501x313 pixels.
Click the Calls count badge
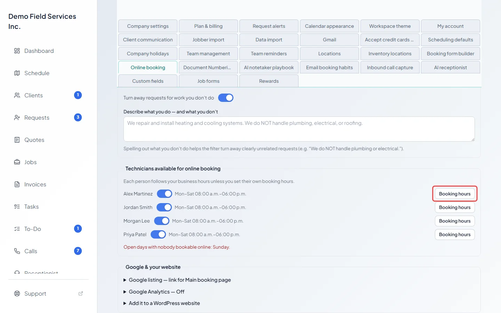pyautogui.click(x=78, y=251)
